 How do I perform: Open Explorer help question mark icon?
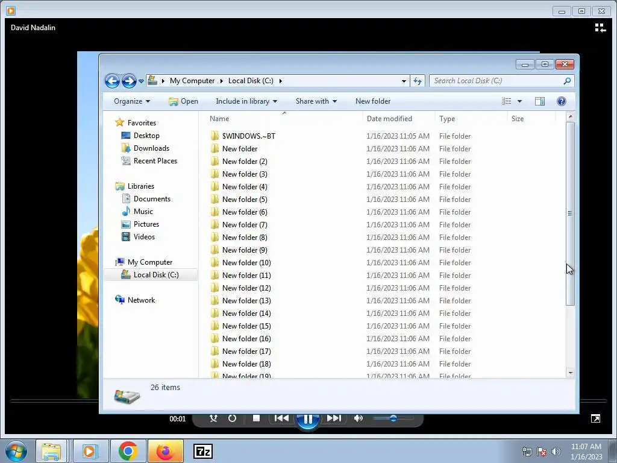pyautogui.click(x=561, y=101)
